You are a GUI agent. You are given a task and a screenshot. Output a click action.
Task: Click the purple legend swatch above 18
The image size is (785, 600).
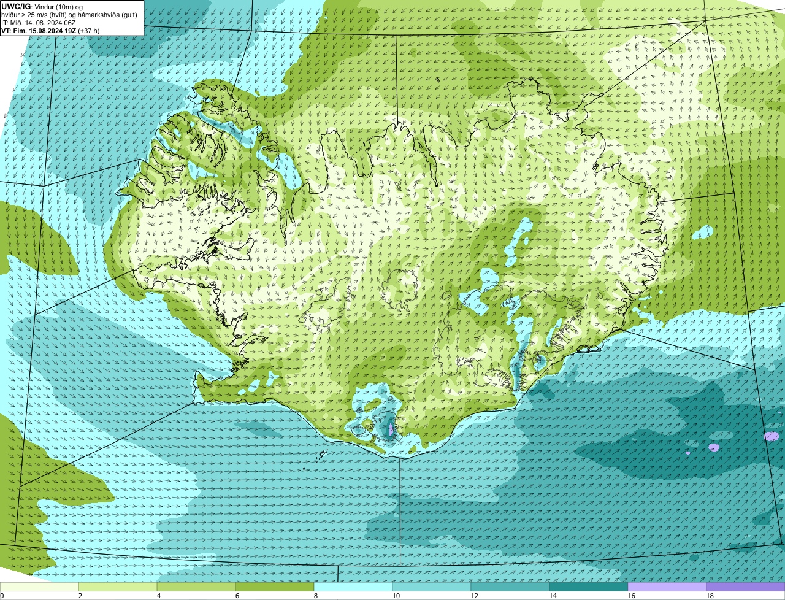click(x=746, y=587)
